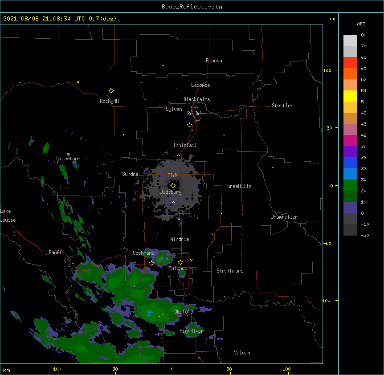Click the dBZ legend heading
Viewport: 384px width, 375px height.
(x=361, y=24)
